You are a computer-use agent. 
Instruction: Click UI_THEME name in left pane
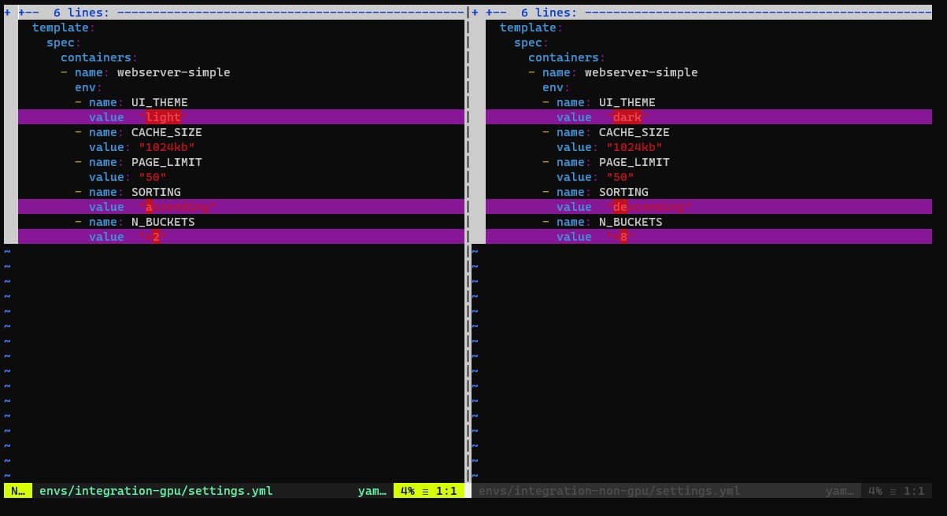point(160,102)
